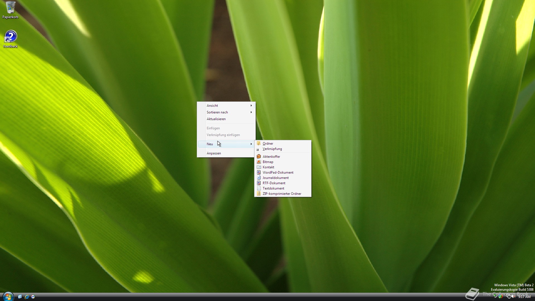Screen dimensions: 535x301
Task: Launch Windows Media Player from quick launch
Action: point(33,297)
